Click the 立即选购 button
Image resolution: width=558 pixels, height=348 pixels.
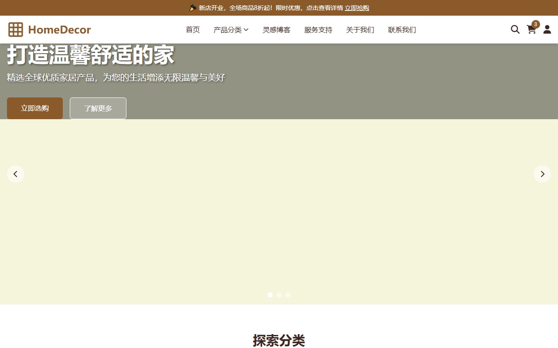point(35,108)
